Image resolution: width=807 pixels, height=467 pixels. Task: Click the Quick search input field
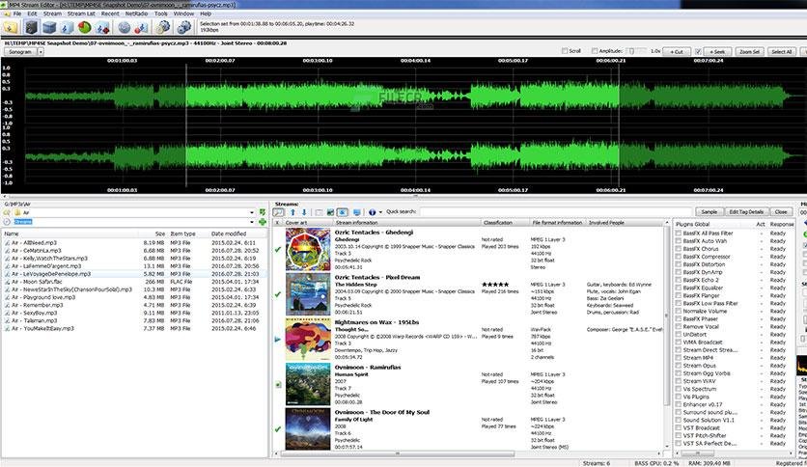[x=555, y=212]
